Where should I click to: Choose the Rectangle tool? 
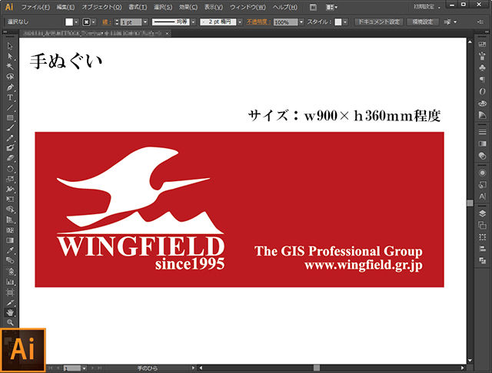point(10,117)
